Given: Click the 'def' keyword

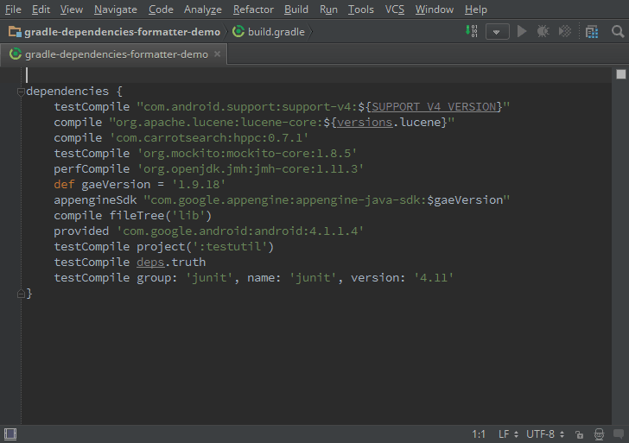Looking at the screenshot, I should click(64, 185).
